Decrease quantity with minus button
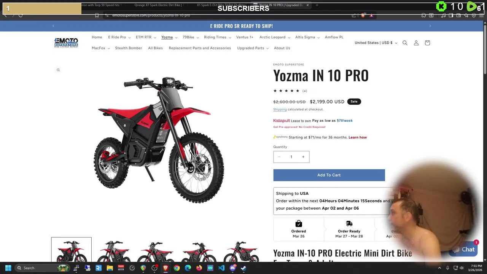The image size is (487, 274). pos(279,157)
